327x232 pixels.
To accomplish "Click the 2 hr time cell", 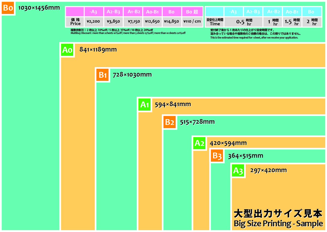I will point(312,22).
